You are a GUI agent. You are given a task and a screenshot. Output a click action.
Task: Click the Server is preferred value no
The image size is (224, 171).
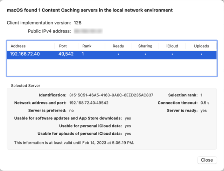[x=71, y=111]
